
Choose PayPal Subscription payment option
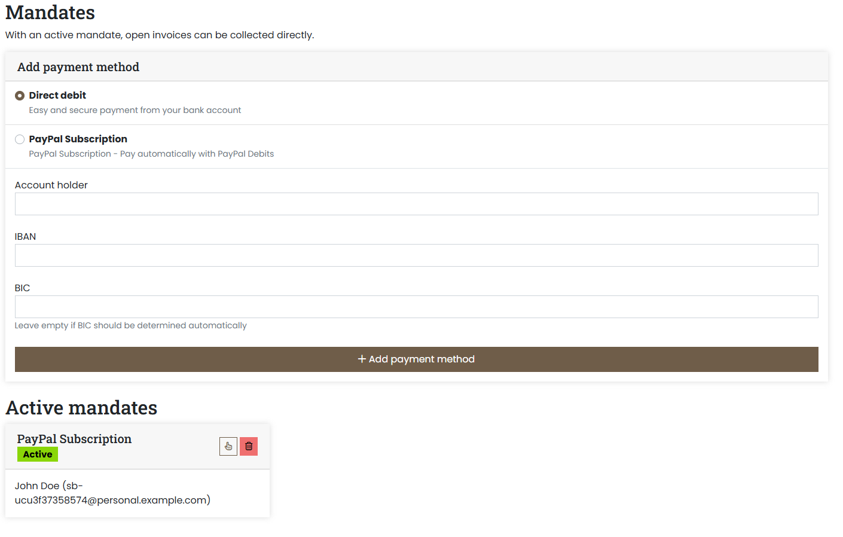pos(20,139)
